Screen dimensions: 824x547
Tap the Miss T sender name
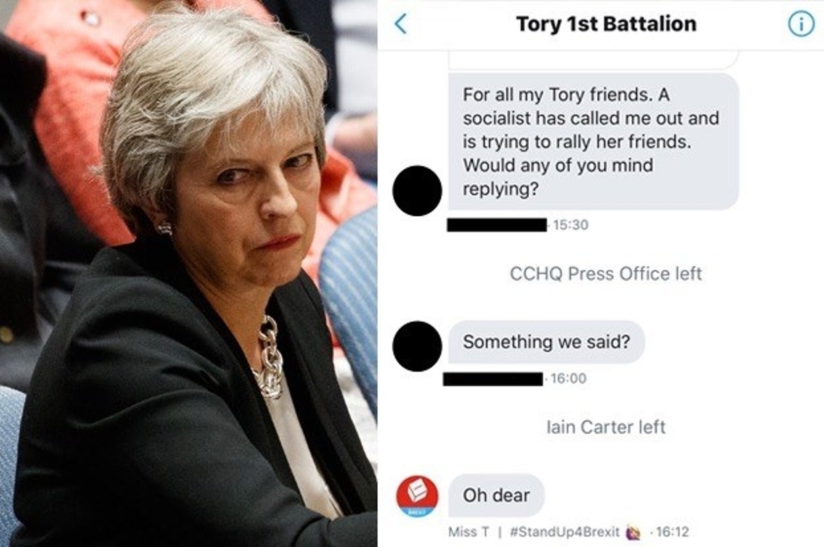point(468,532)
